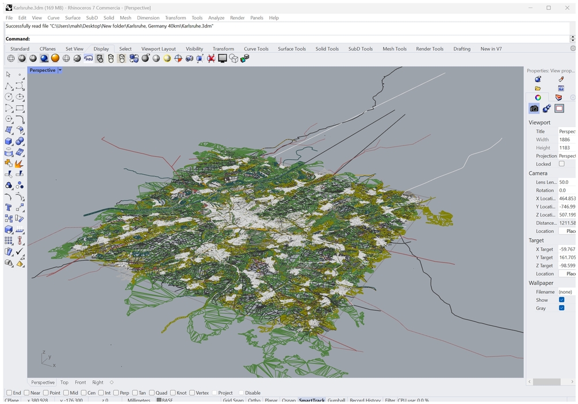Click the Lens Length input field

(566, 182)
